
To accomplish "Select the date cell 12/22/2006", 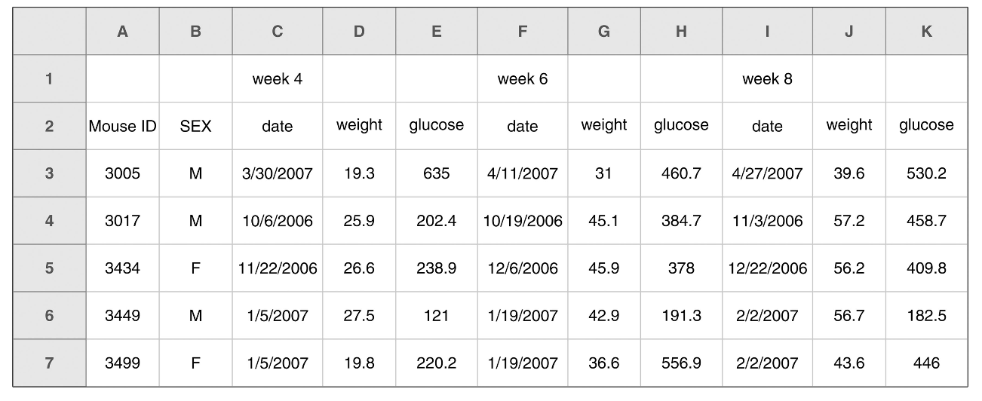I will tap(767, 268).
